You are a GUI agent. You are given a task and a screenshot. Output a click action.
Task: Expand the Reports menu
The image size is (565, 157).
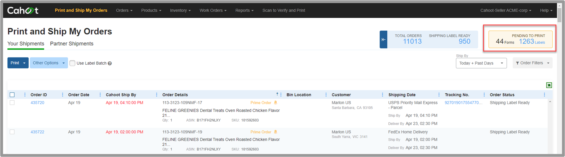244,10
